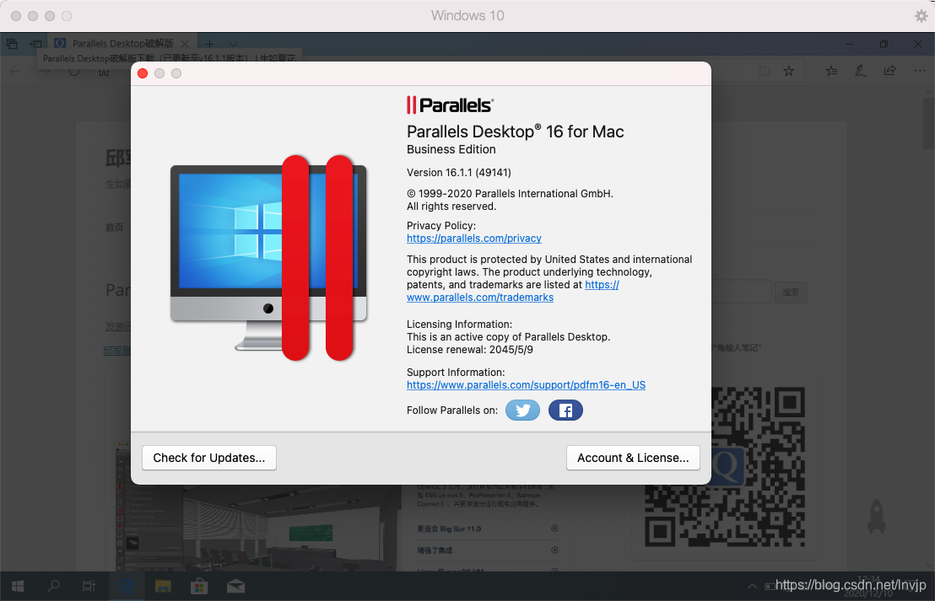Expand Edge tab previews chevron
Screen dimensions: 935x601
[x=233, y=44]
